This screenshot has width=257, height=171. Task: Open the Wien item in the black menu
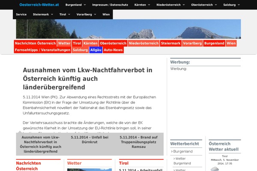[106, 15]
